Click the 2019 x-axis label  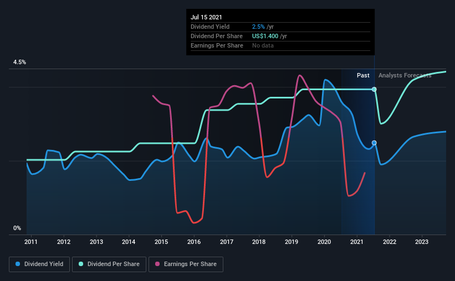click(292, 242)
